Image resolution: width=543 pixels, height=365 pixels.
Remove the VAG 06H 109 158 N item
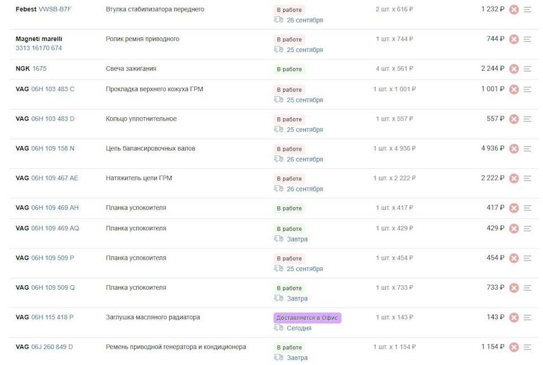[514, 149]
